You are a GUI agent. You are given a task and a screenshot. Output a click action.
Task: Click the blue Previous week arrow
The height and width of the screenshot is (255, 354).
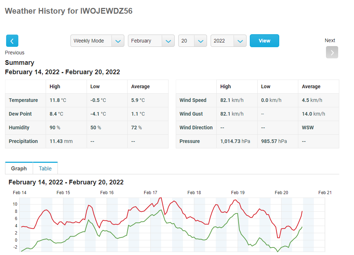[x=12, y=41]
